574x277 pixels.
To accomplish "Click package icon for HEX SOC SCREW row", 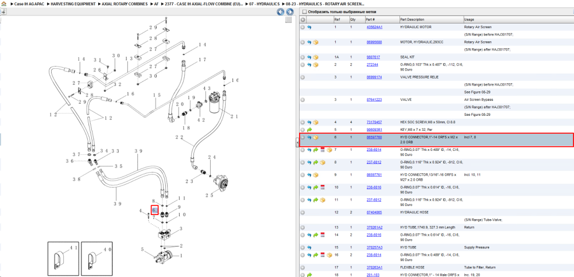I will [x=316, y=122].
